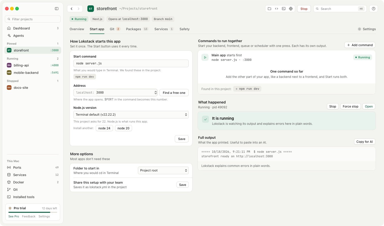
Task: Switch to the Packages tab
Action: (137, 29)
